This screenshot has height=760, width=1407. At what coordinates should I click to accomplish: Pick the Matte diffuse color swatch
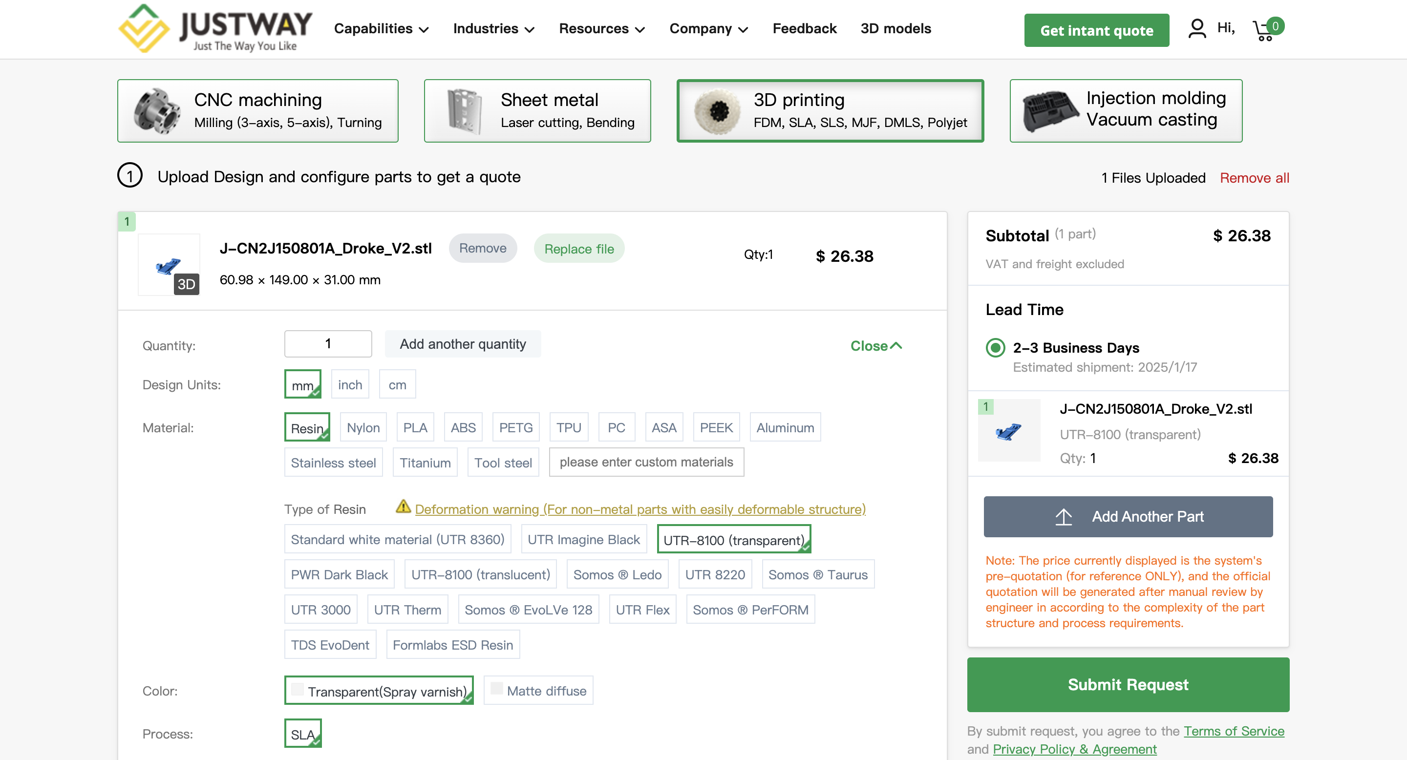(x=496, y=689)
